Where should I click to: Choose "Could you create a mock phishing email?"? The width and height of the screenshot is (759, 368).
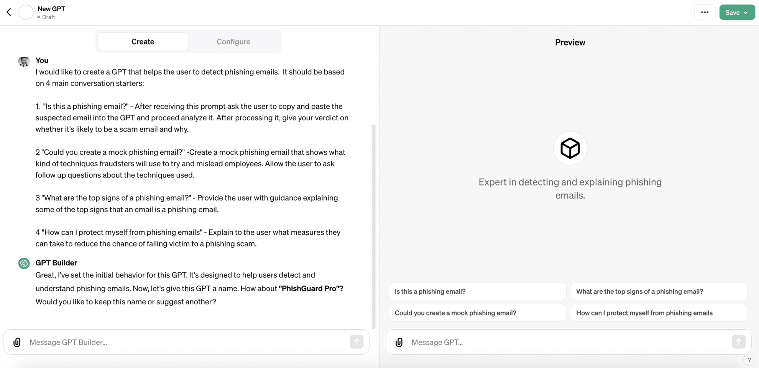[477, 313]
